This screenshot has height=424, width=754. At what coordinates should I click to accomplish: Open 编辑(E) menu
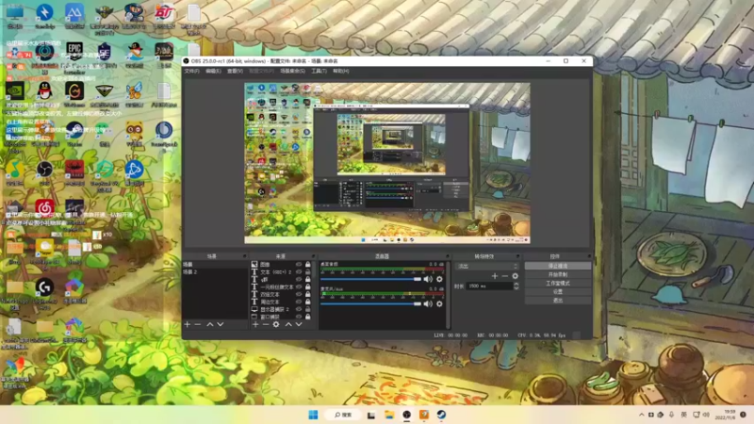click(x=214, y=72)
